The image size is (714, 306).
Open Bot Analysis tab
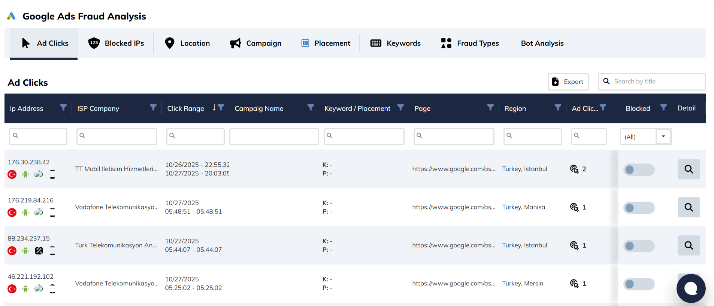pyautogui.click(x=542, y=43)
